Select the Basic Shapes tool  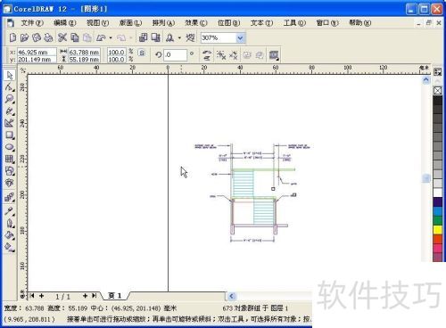[10, 171]
